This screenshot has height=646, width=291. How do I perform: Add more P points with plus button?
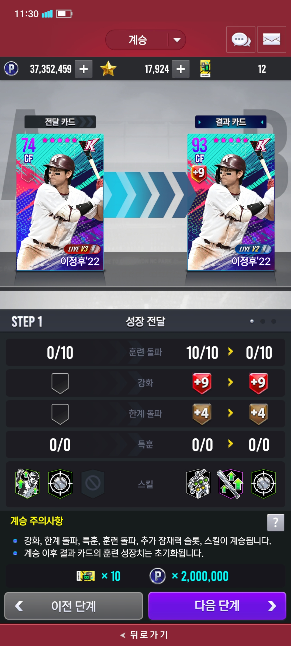click(84, 69)
